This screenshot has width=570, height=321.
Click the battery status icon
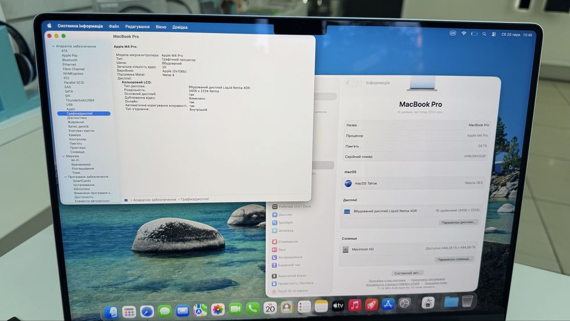click(x=474, y=34)
